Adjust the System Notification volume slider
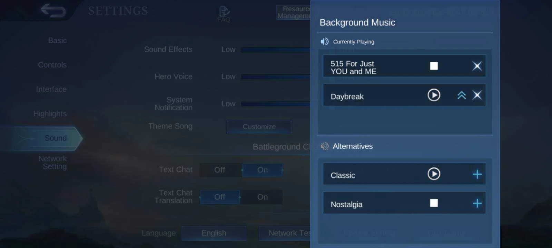Screen dimensions: 552x248 275,104
